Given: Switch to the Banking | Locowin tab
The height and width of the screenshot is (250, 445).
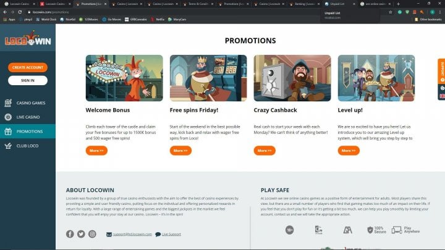Looking at the screenshot, I should point(305,4).
